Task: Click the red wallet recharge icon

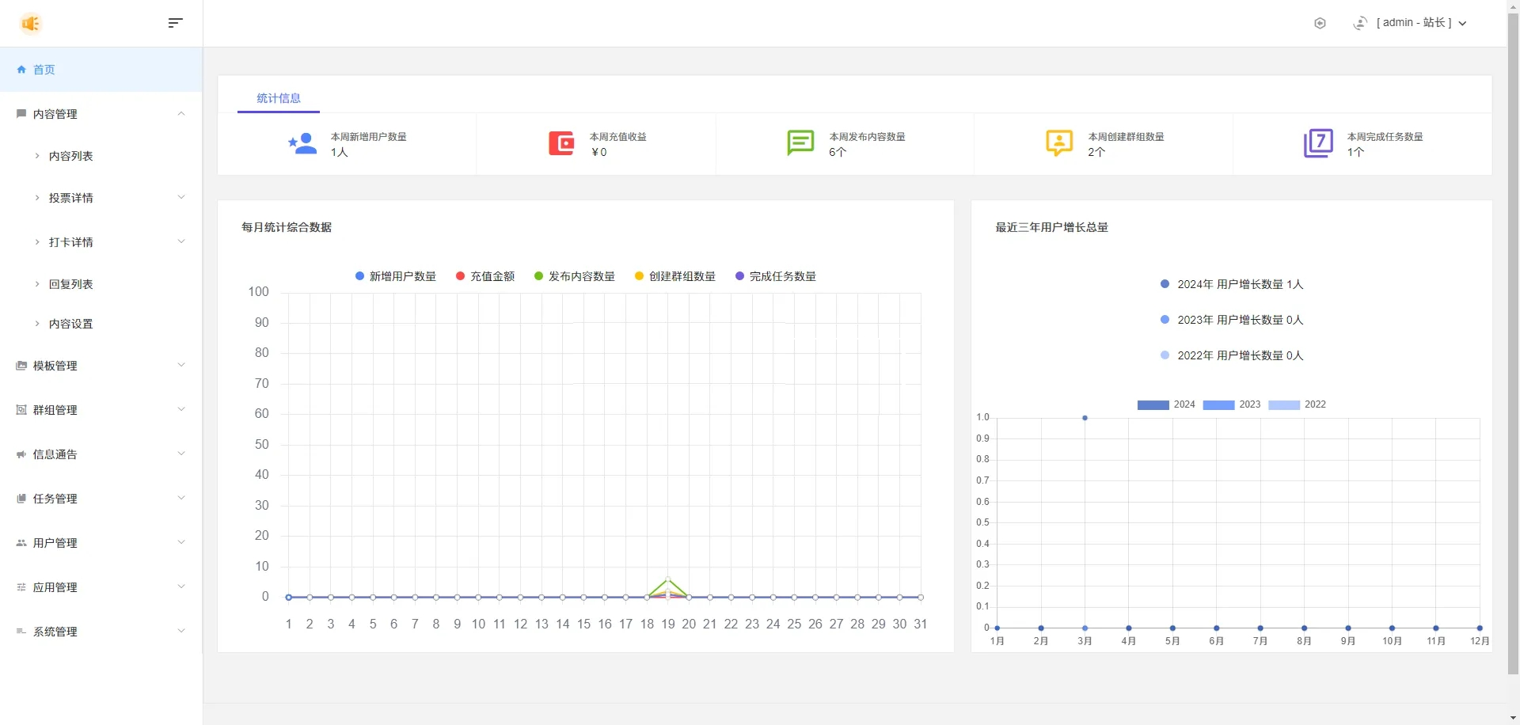Action: coord(561,143)
